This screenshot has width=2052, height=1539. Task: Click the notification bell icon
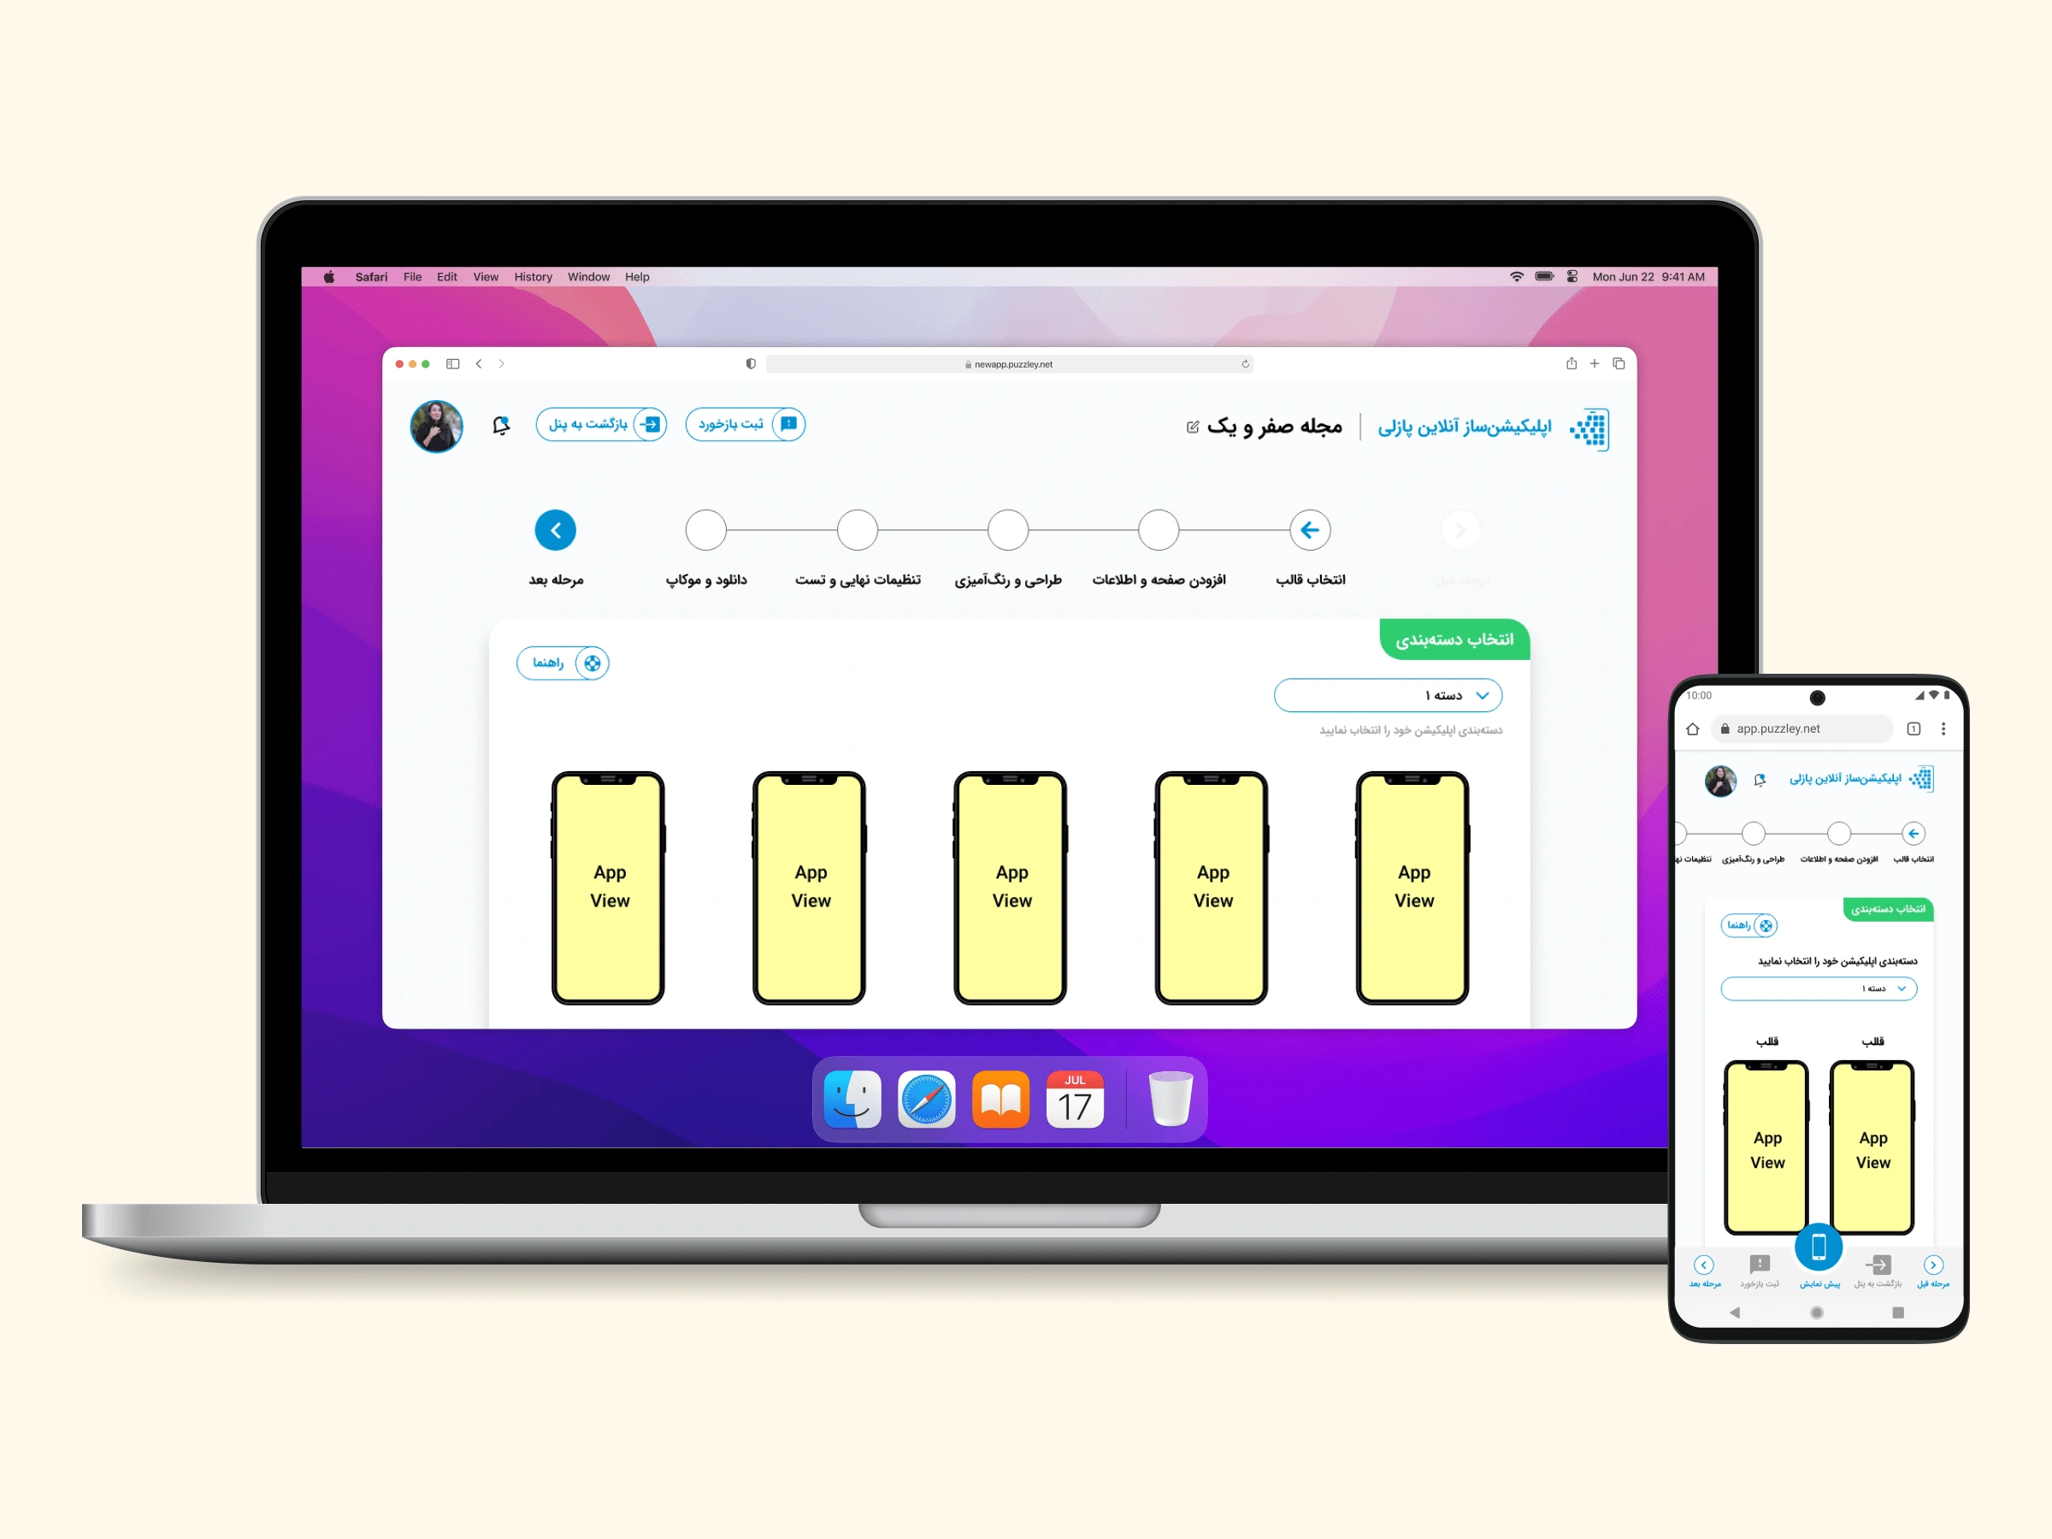(x=503, y=427)
